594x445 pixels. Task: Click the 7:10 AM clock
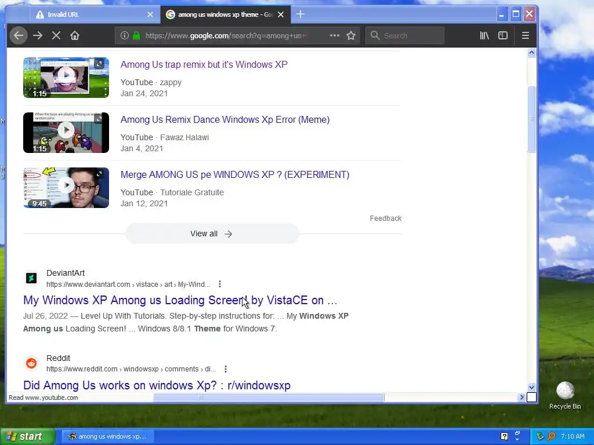coord(573,436)
